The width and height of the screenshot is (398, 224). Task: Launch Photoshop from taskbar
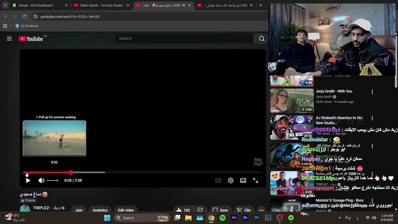257,218
